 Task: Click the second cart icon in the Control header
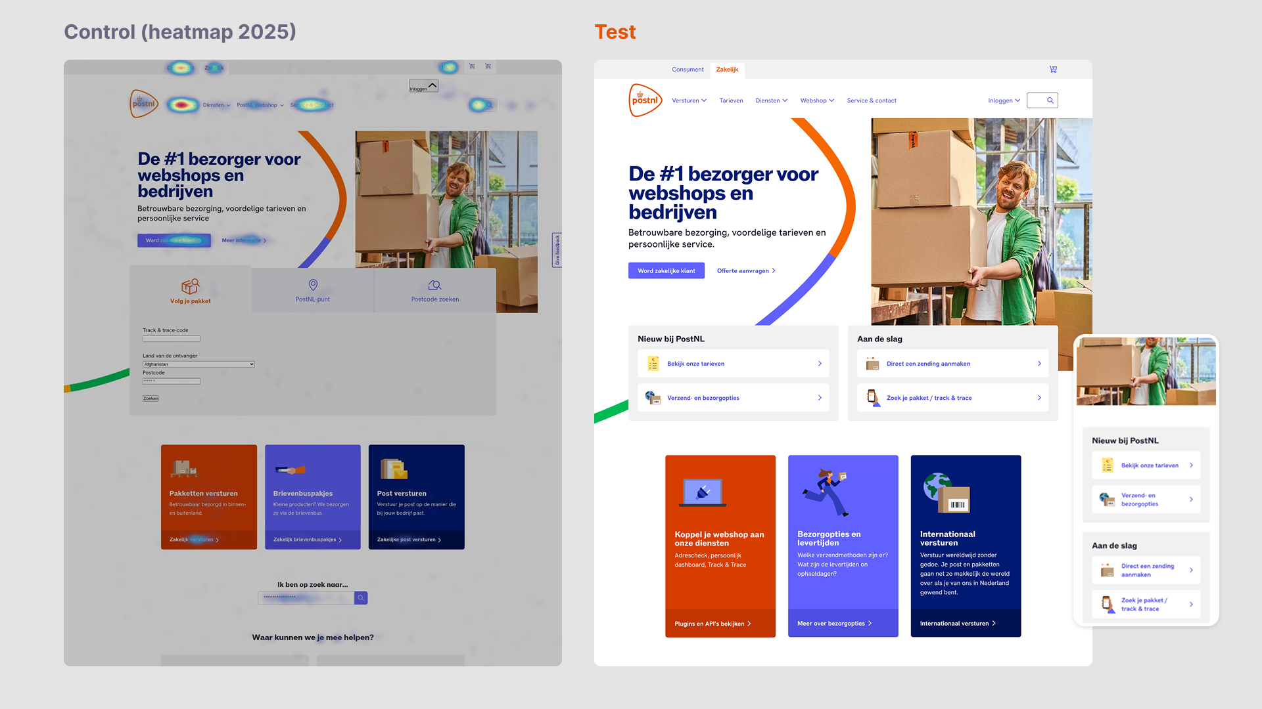click(488, 66)
